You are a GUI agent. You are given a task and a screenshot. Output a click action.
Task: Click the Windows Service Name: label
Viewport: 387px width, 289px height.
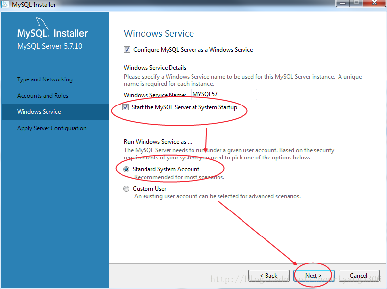tap(155, 95)
